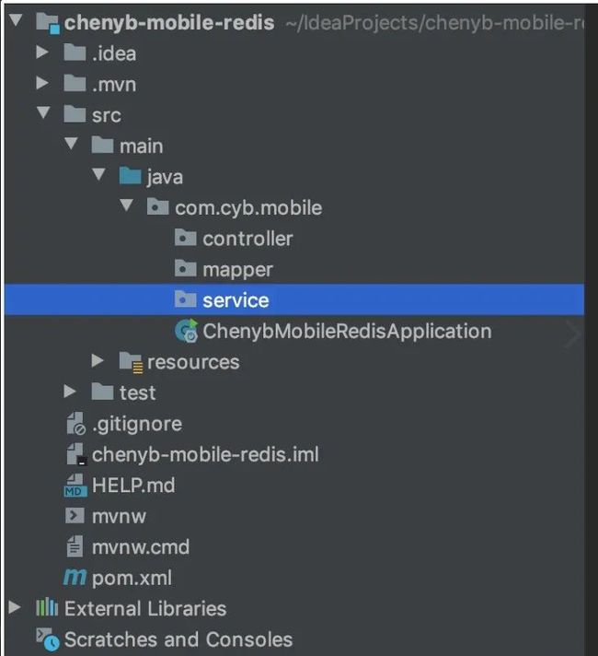Expand the External Libraries node
The width and height of the screenshot is (598, 656).
[15, 607]
